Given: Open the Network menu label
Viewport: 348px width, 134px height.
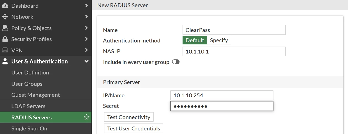Looking at the screenshot, I should point(22,17).
